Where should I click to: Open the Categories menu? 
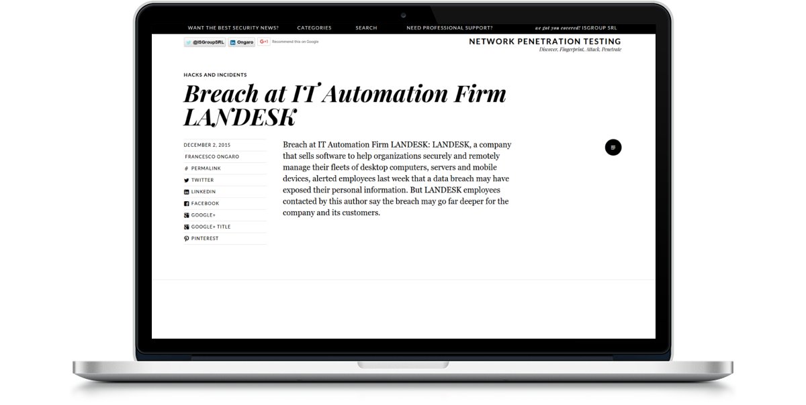pos(314,28)
